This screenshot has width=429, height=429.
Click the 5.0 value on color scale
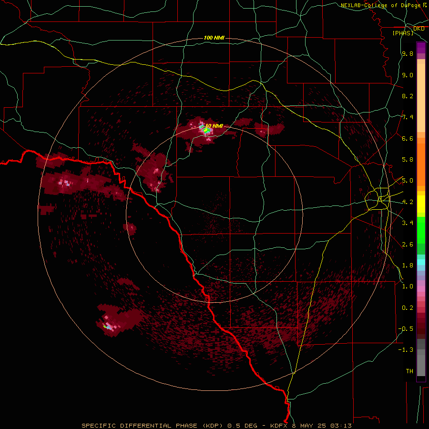[x=408, y=181]
